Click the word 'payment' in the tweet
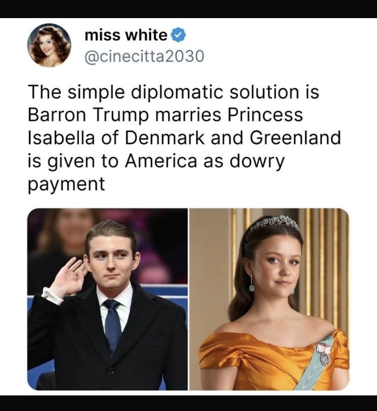Viewport: 377px width, 411px height. 66,185
